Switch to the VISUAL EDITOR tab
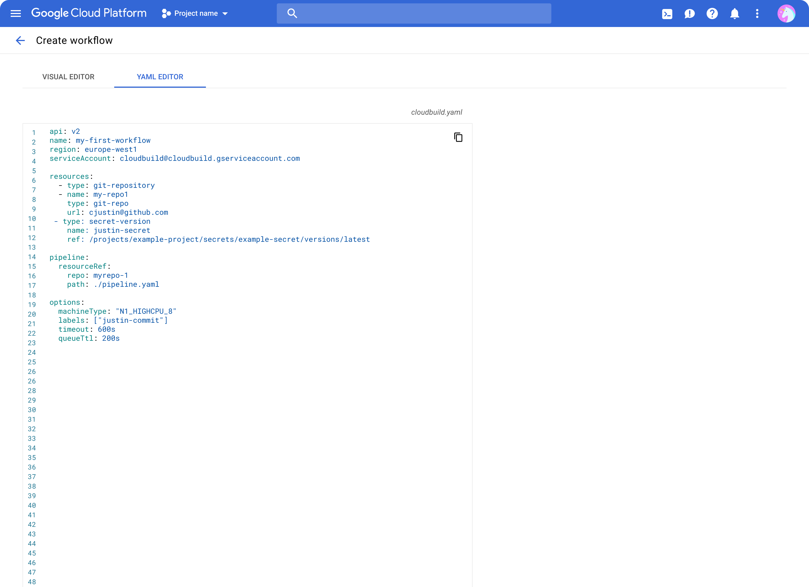Image resolution: width=809 pixels, height=587 pixels. [x=68, y=77]
